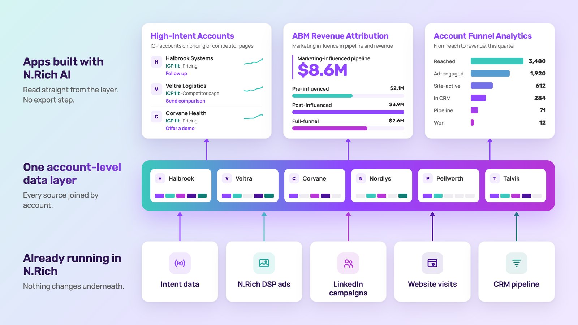Open the Halbrook account card
The image size is (578, 325).
(x=181, y=186)
